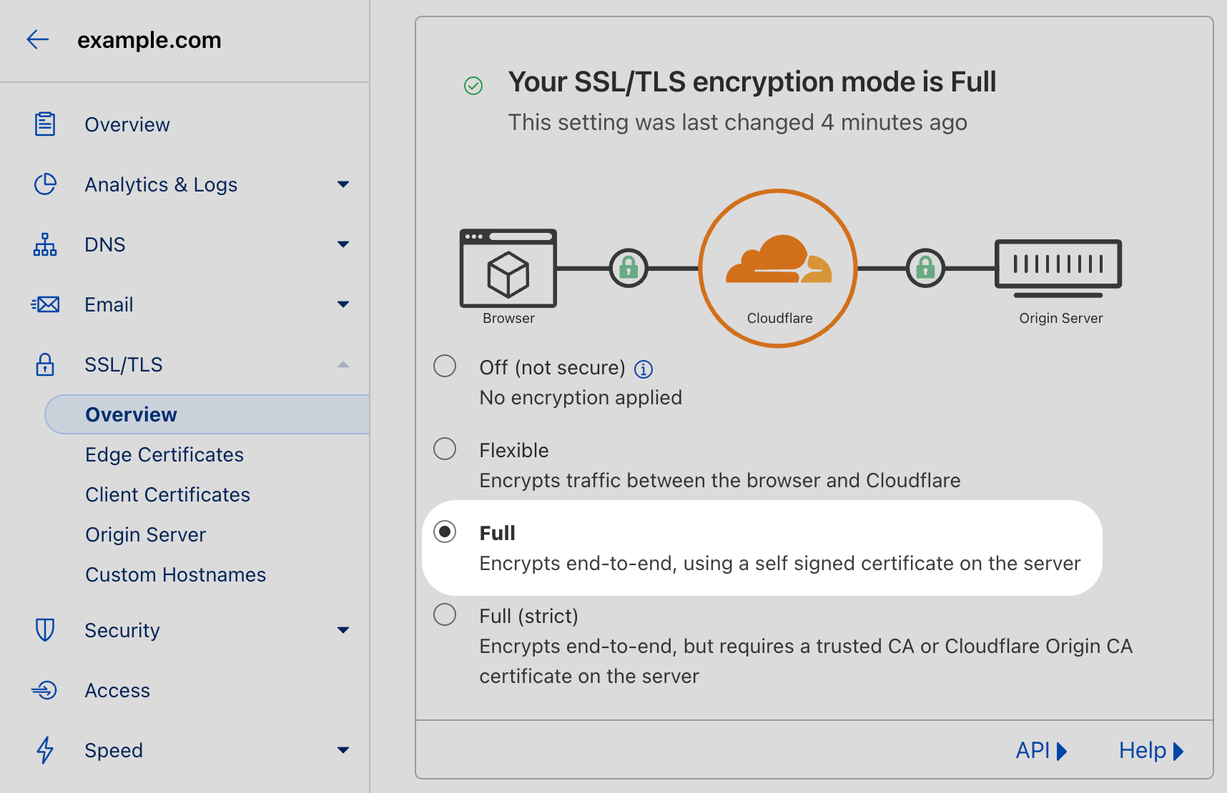
Task: Enable Full (strict) encryption mode
Action: pyautogui.click(x=444, y=614)
